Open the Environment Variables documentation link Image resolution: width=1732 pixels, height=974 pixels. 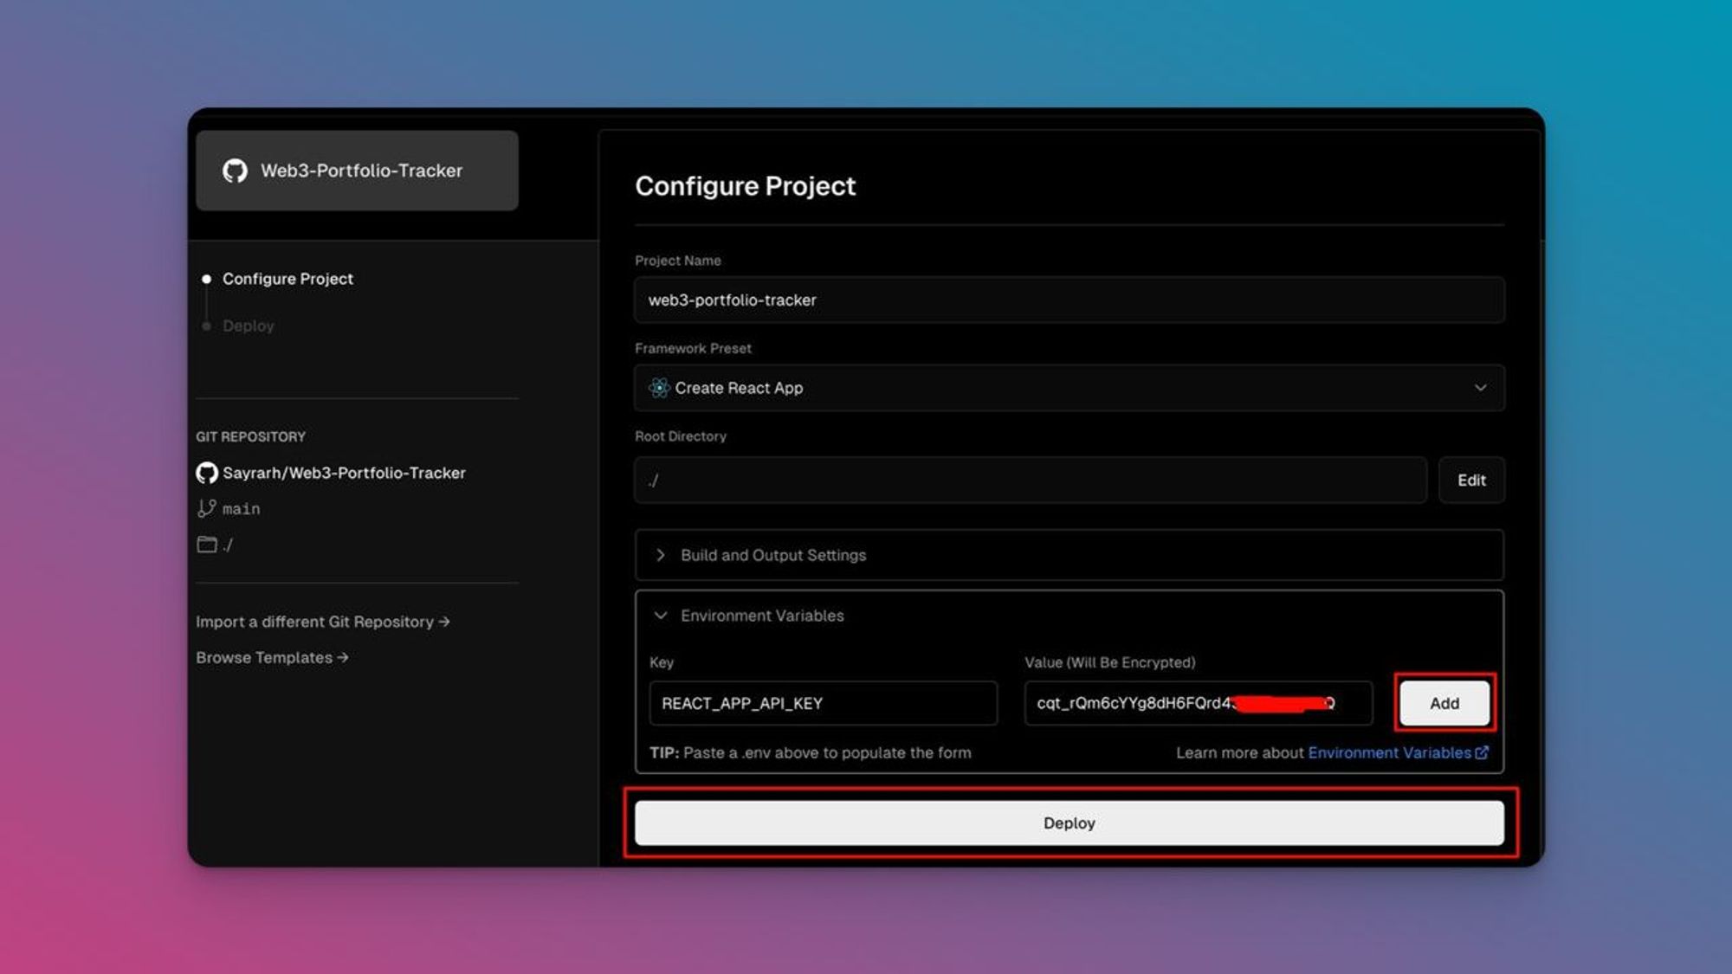pos(1398,752)
